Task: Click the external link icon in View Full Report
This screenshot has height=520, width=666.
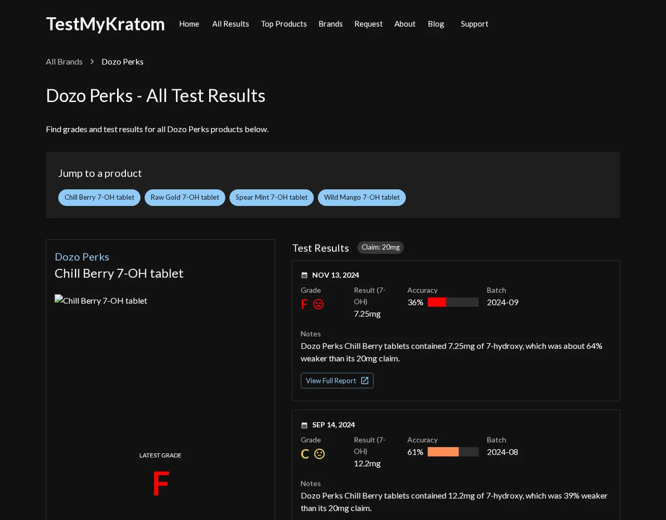Action: 365,380
